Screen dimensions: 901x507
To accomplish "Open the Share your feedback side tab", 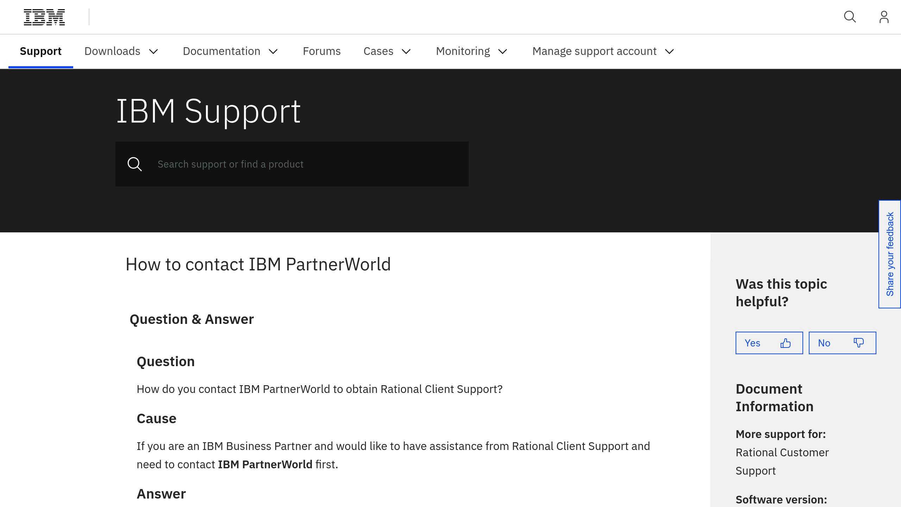I will point(890,254).
